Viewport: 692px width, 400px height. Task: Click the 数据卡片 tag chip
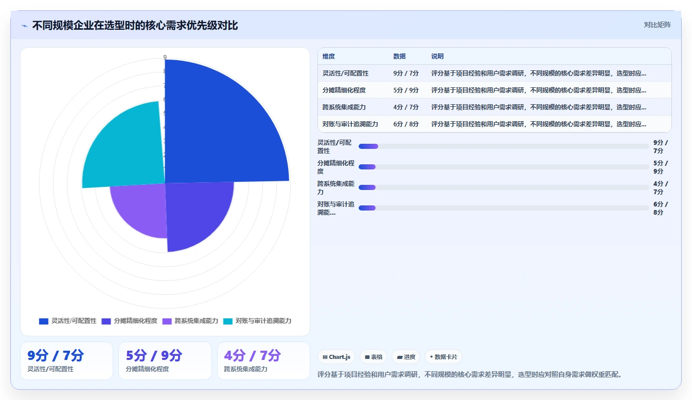443,357
